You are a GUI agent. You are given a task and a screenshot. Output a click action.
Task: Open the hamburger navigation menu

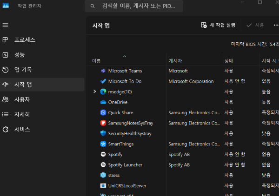pos(5,25)
